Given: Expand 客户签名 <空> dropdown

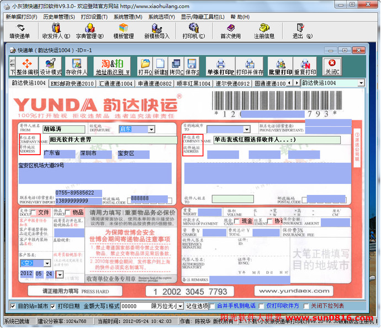Looking at the screenshot, I should coord(47,263).
